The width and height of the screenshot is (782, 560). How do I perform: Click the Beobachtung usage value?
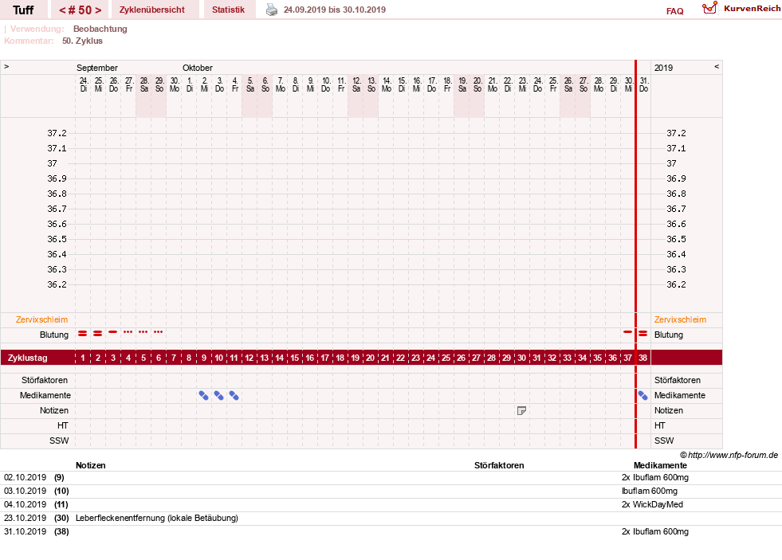[x=100, y=29]
